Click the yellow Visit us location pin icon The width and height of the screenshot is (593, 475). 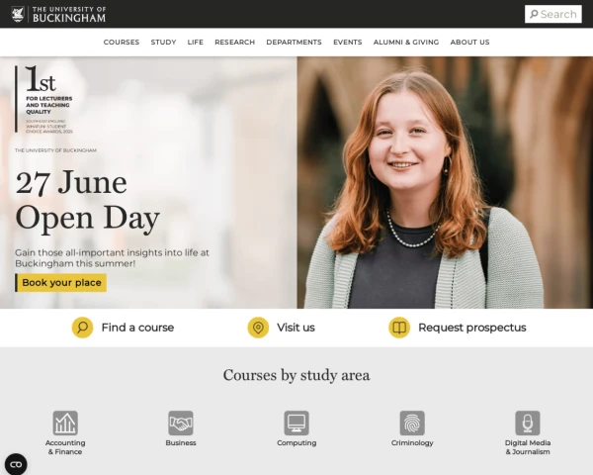[258, 328]
